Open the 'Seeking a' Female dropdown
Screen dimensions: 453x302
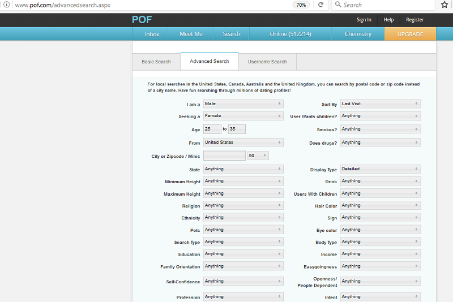pyautogui.click(x=243, y=116)
